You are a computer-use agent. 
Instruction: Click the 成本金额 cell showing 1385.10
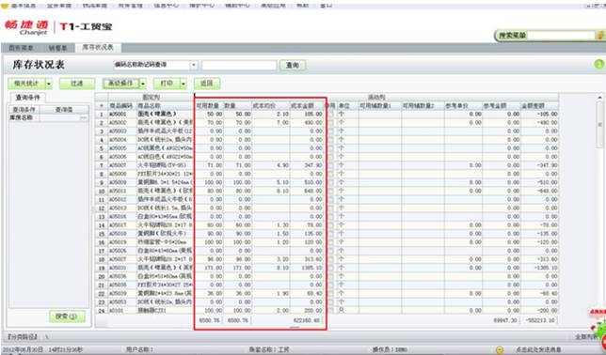point(307,268)
